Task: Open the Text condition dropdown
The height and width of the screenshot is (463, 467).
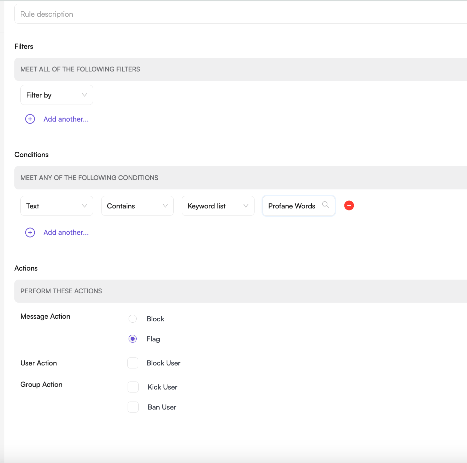Action: click(57, 206)
